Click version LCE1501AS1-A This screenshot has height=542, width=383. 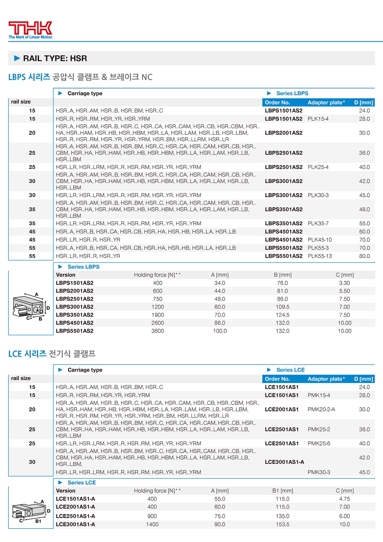tap(75, 499)
